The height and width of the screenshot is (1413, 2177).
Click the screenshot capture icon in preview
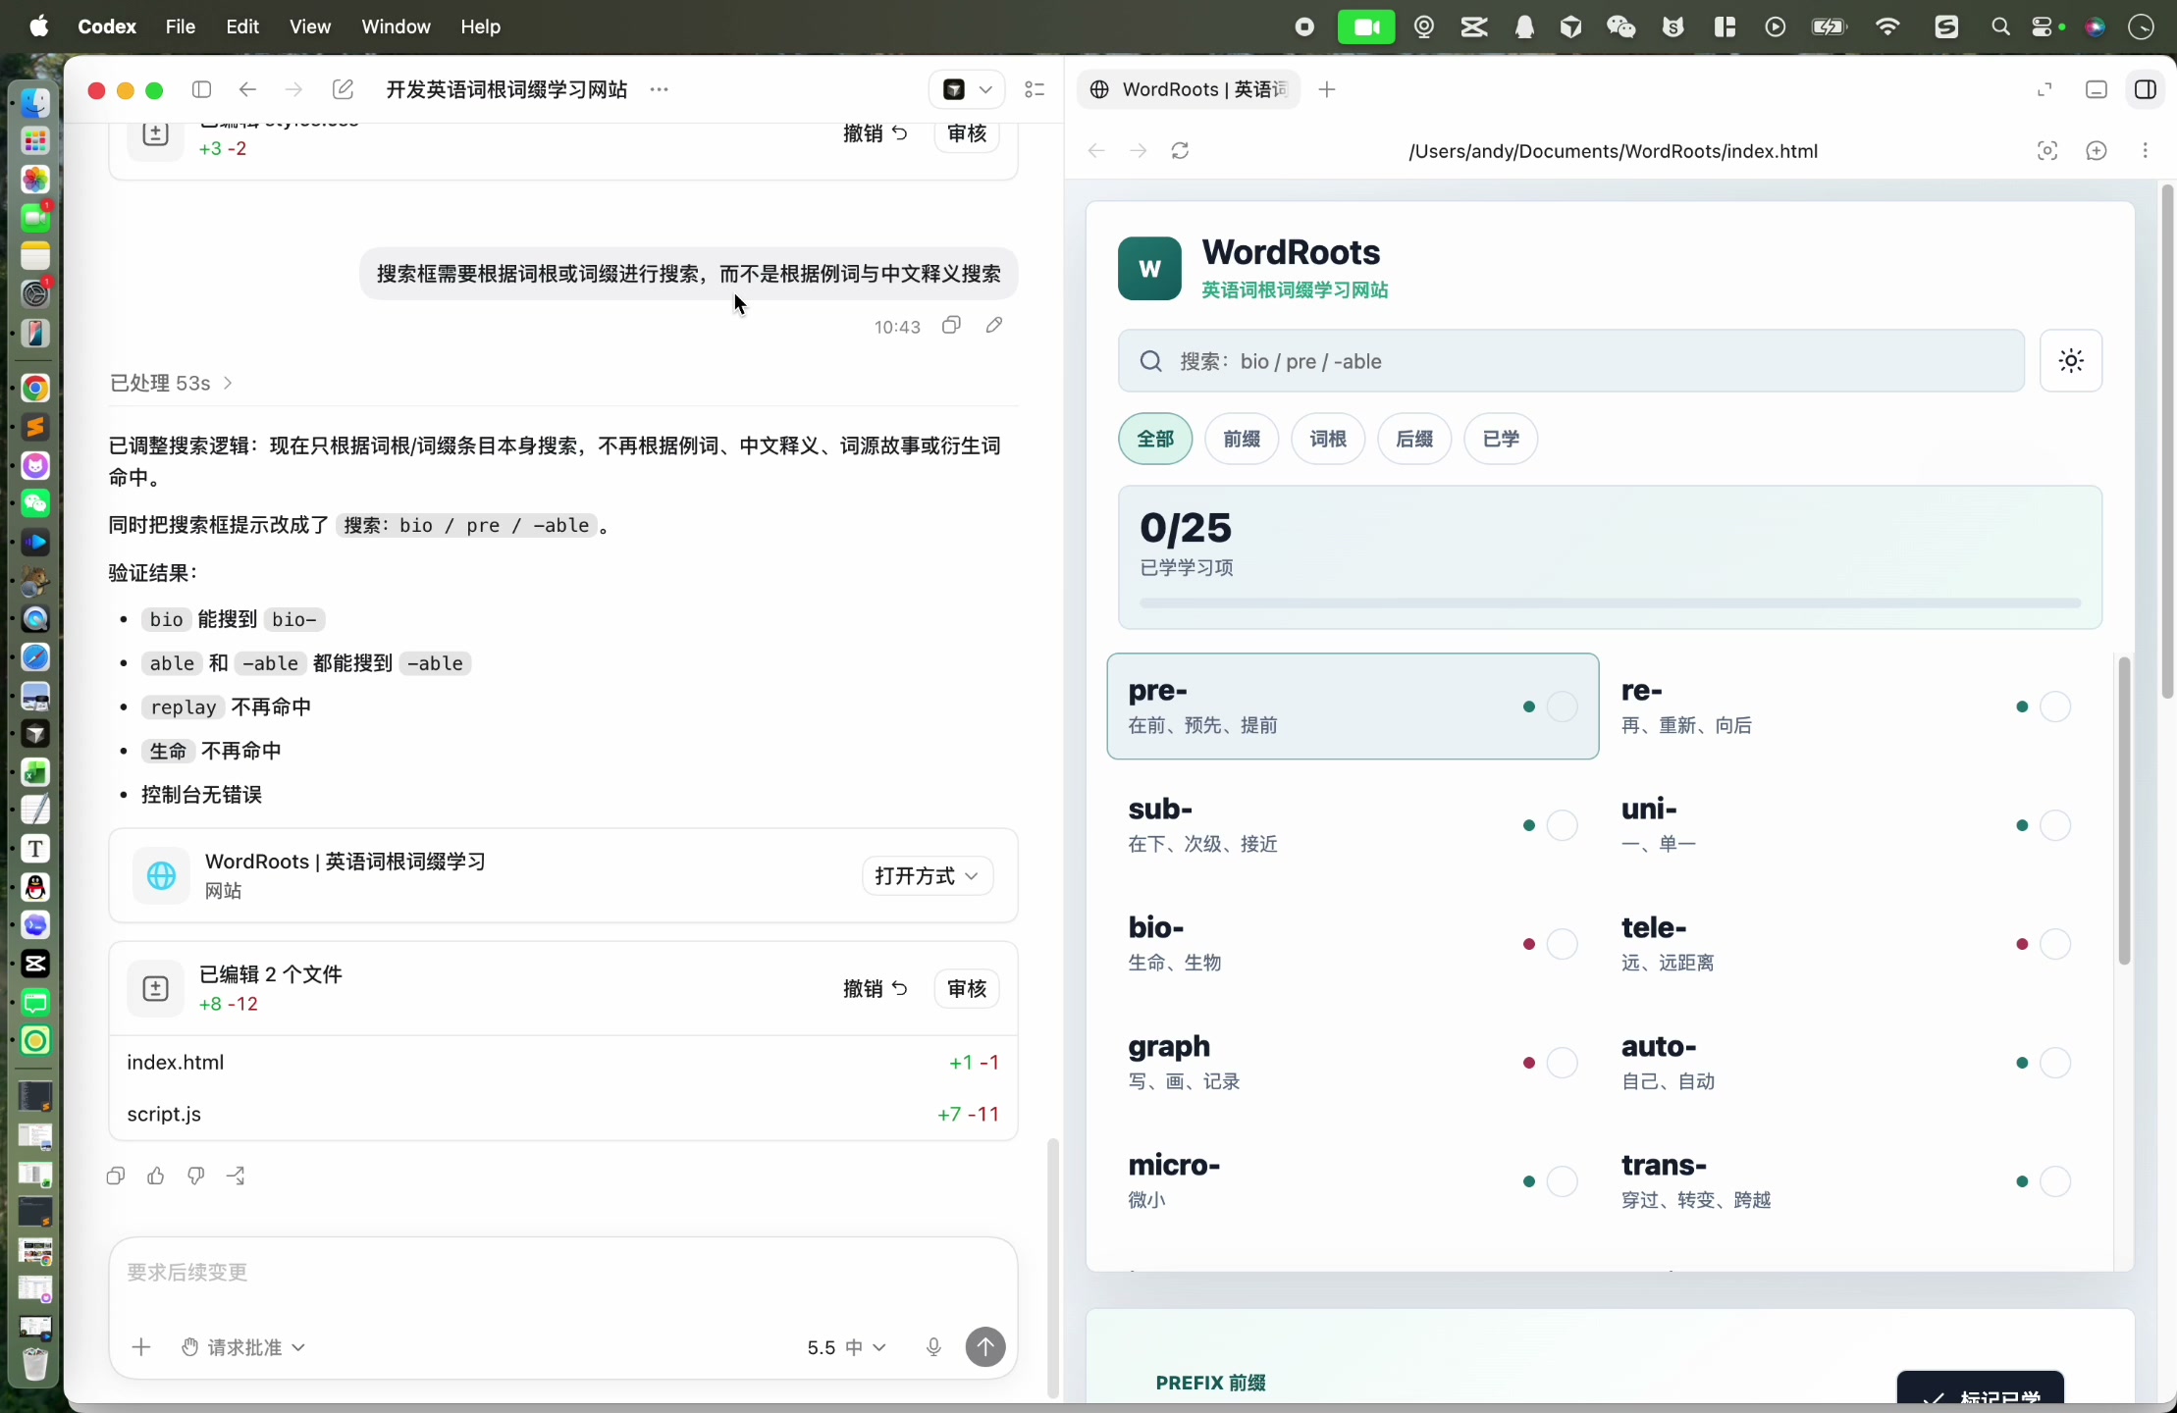click(2047, 150)
